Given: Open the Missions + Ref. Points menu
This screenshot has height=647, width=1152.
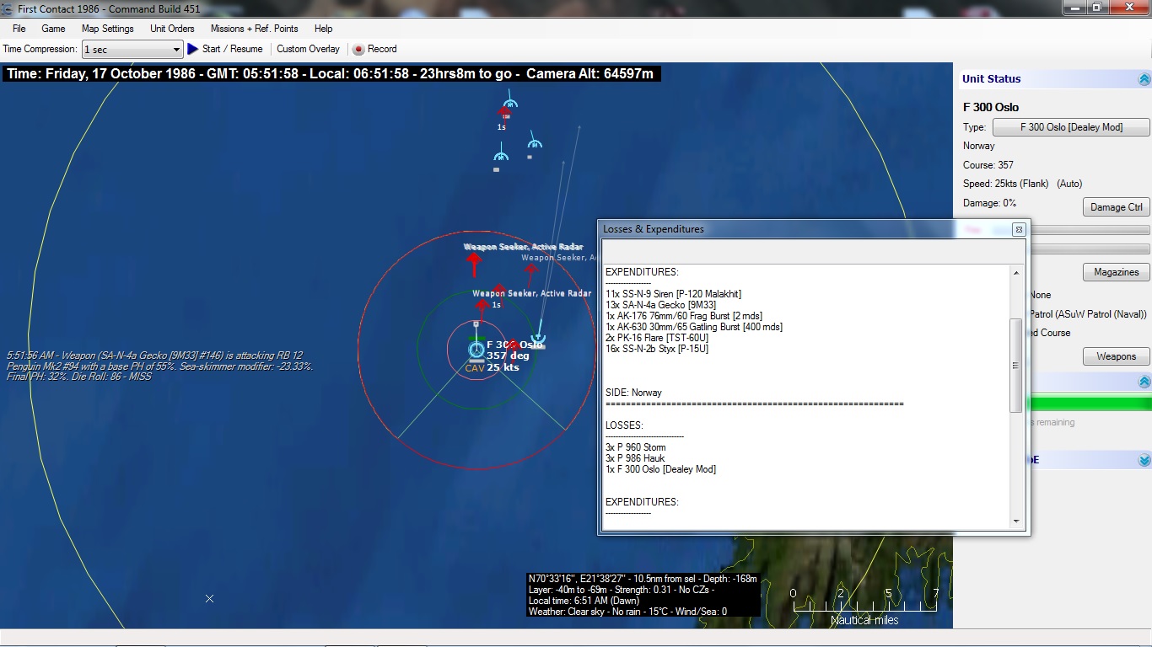Looking at the screenshot, I should point(254,29).
